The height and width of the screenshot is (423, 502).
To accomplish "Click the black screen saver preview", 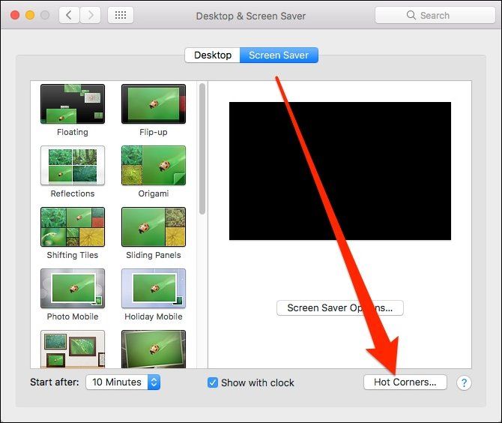I will click(x=340, y=171).
